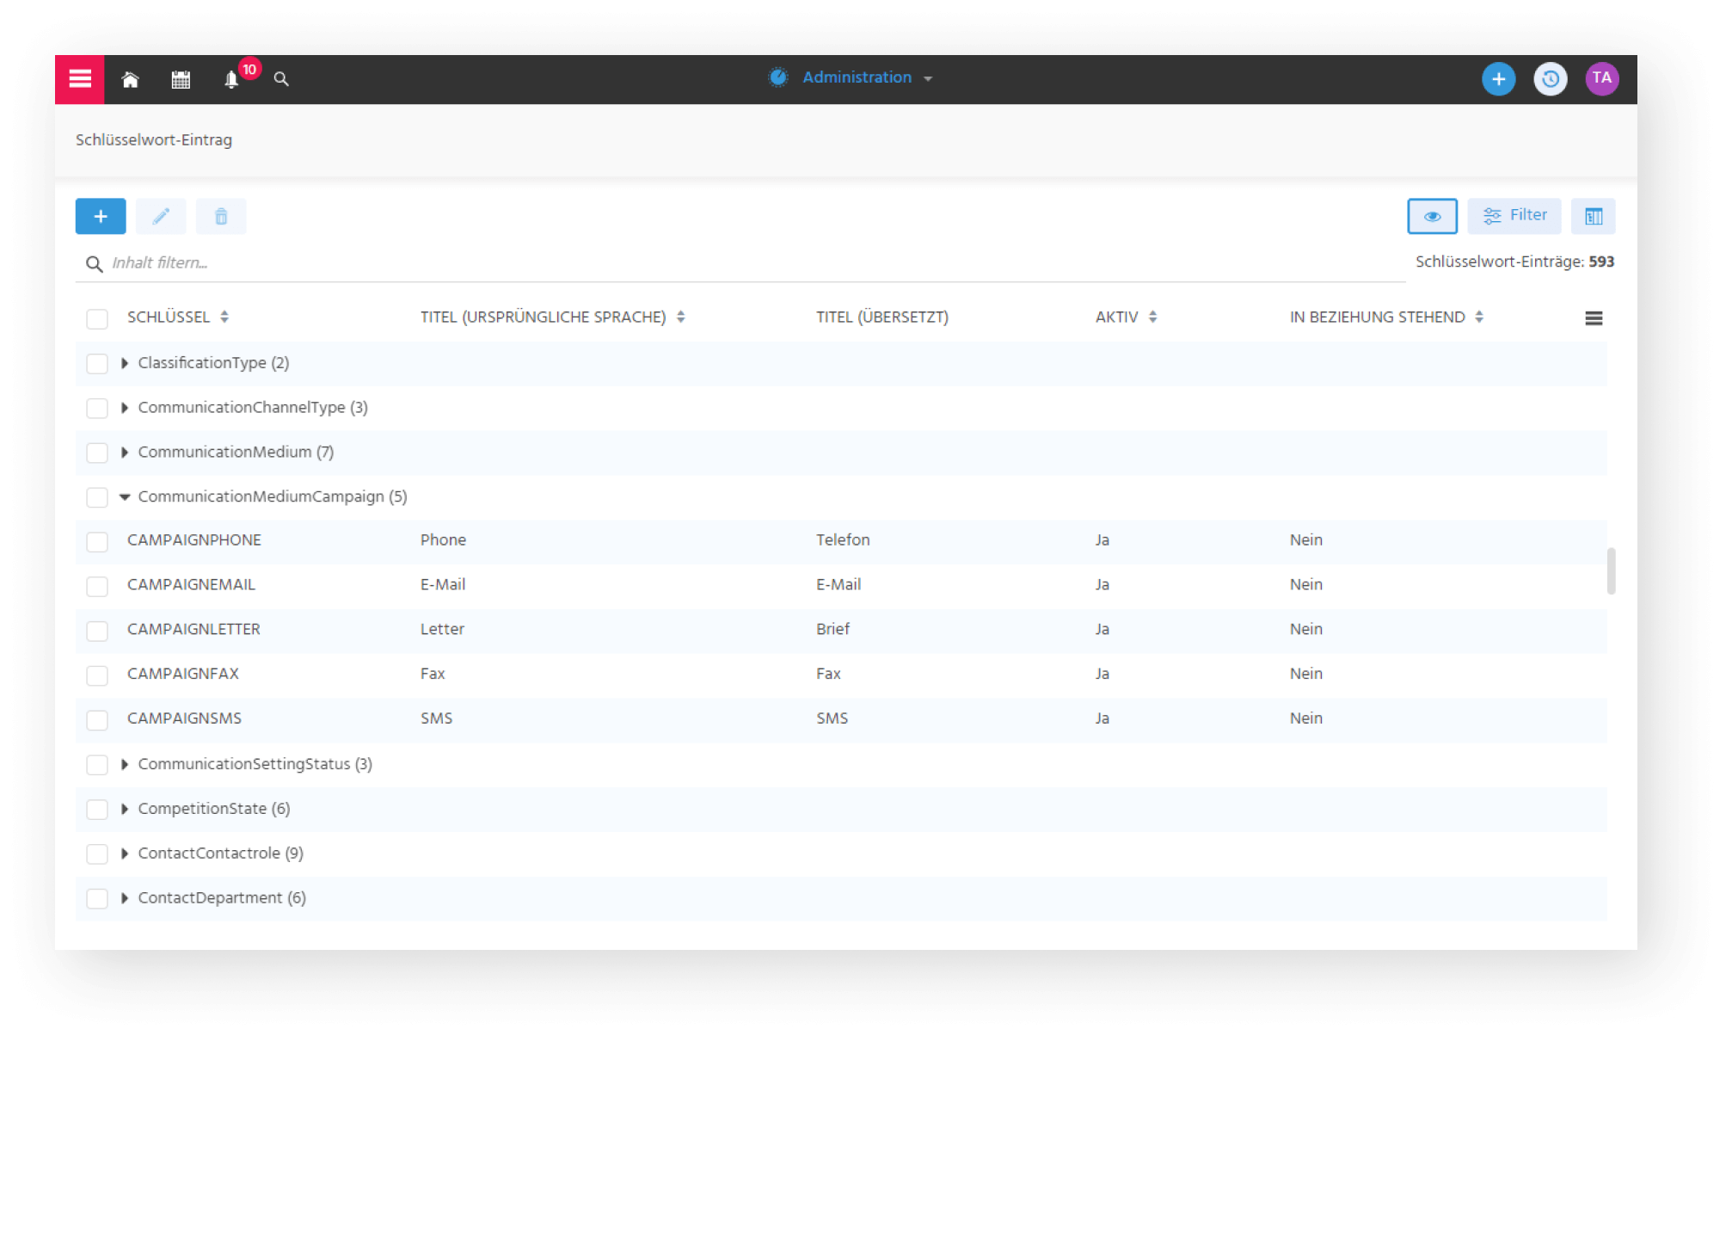The width and height of the screenshot is (1732, 1251).
Task: Tick the select-all header checkbox
Action: point(97,318)
